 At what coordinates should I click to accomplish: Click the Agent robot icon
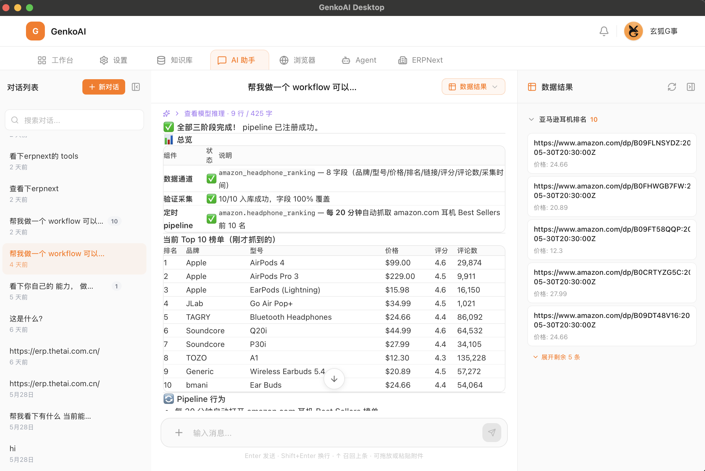click(x=346, y=60)
